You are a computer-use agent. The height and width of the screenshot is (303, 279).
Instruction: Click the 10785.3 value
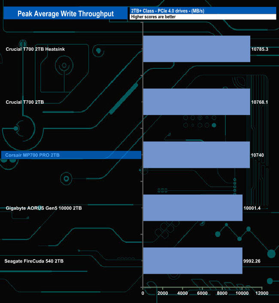point(260,49)
